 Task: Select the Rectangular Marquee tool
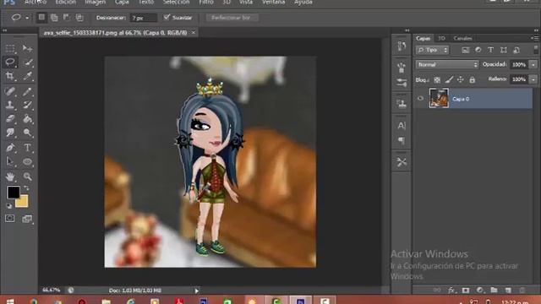(10, 48)
